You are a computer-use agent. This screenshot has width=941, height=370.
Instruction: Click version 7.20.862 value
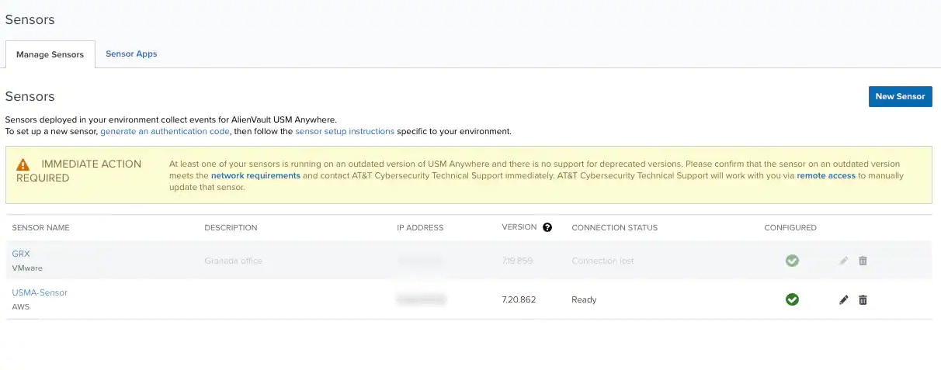519,299
